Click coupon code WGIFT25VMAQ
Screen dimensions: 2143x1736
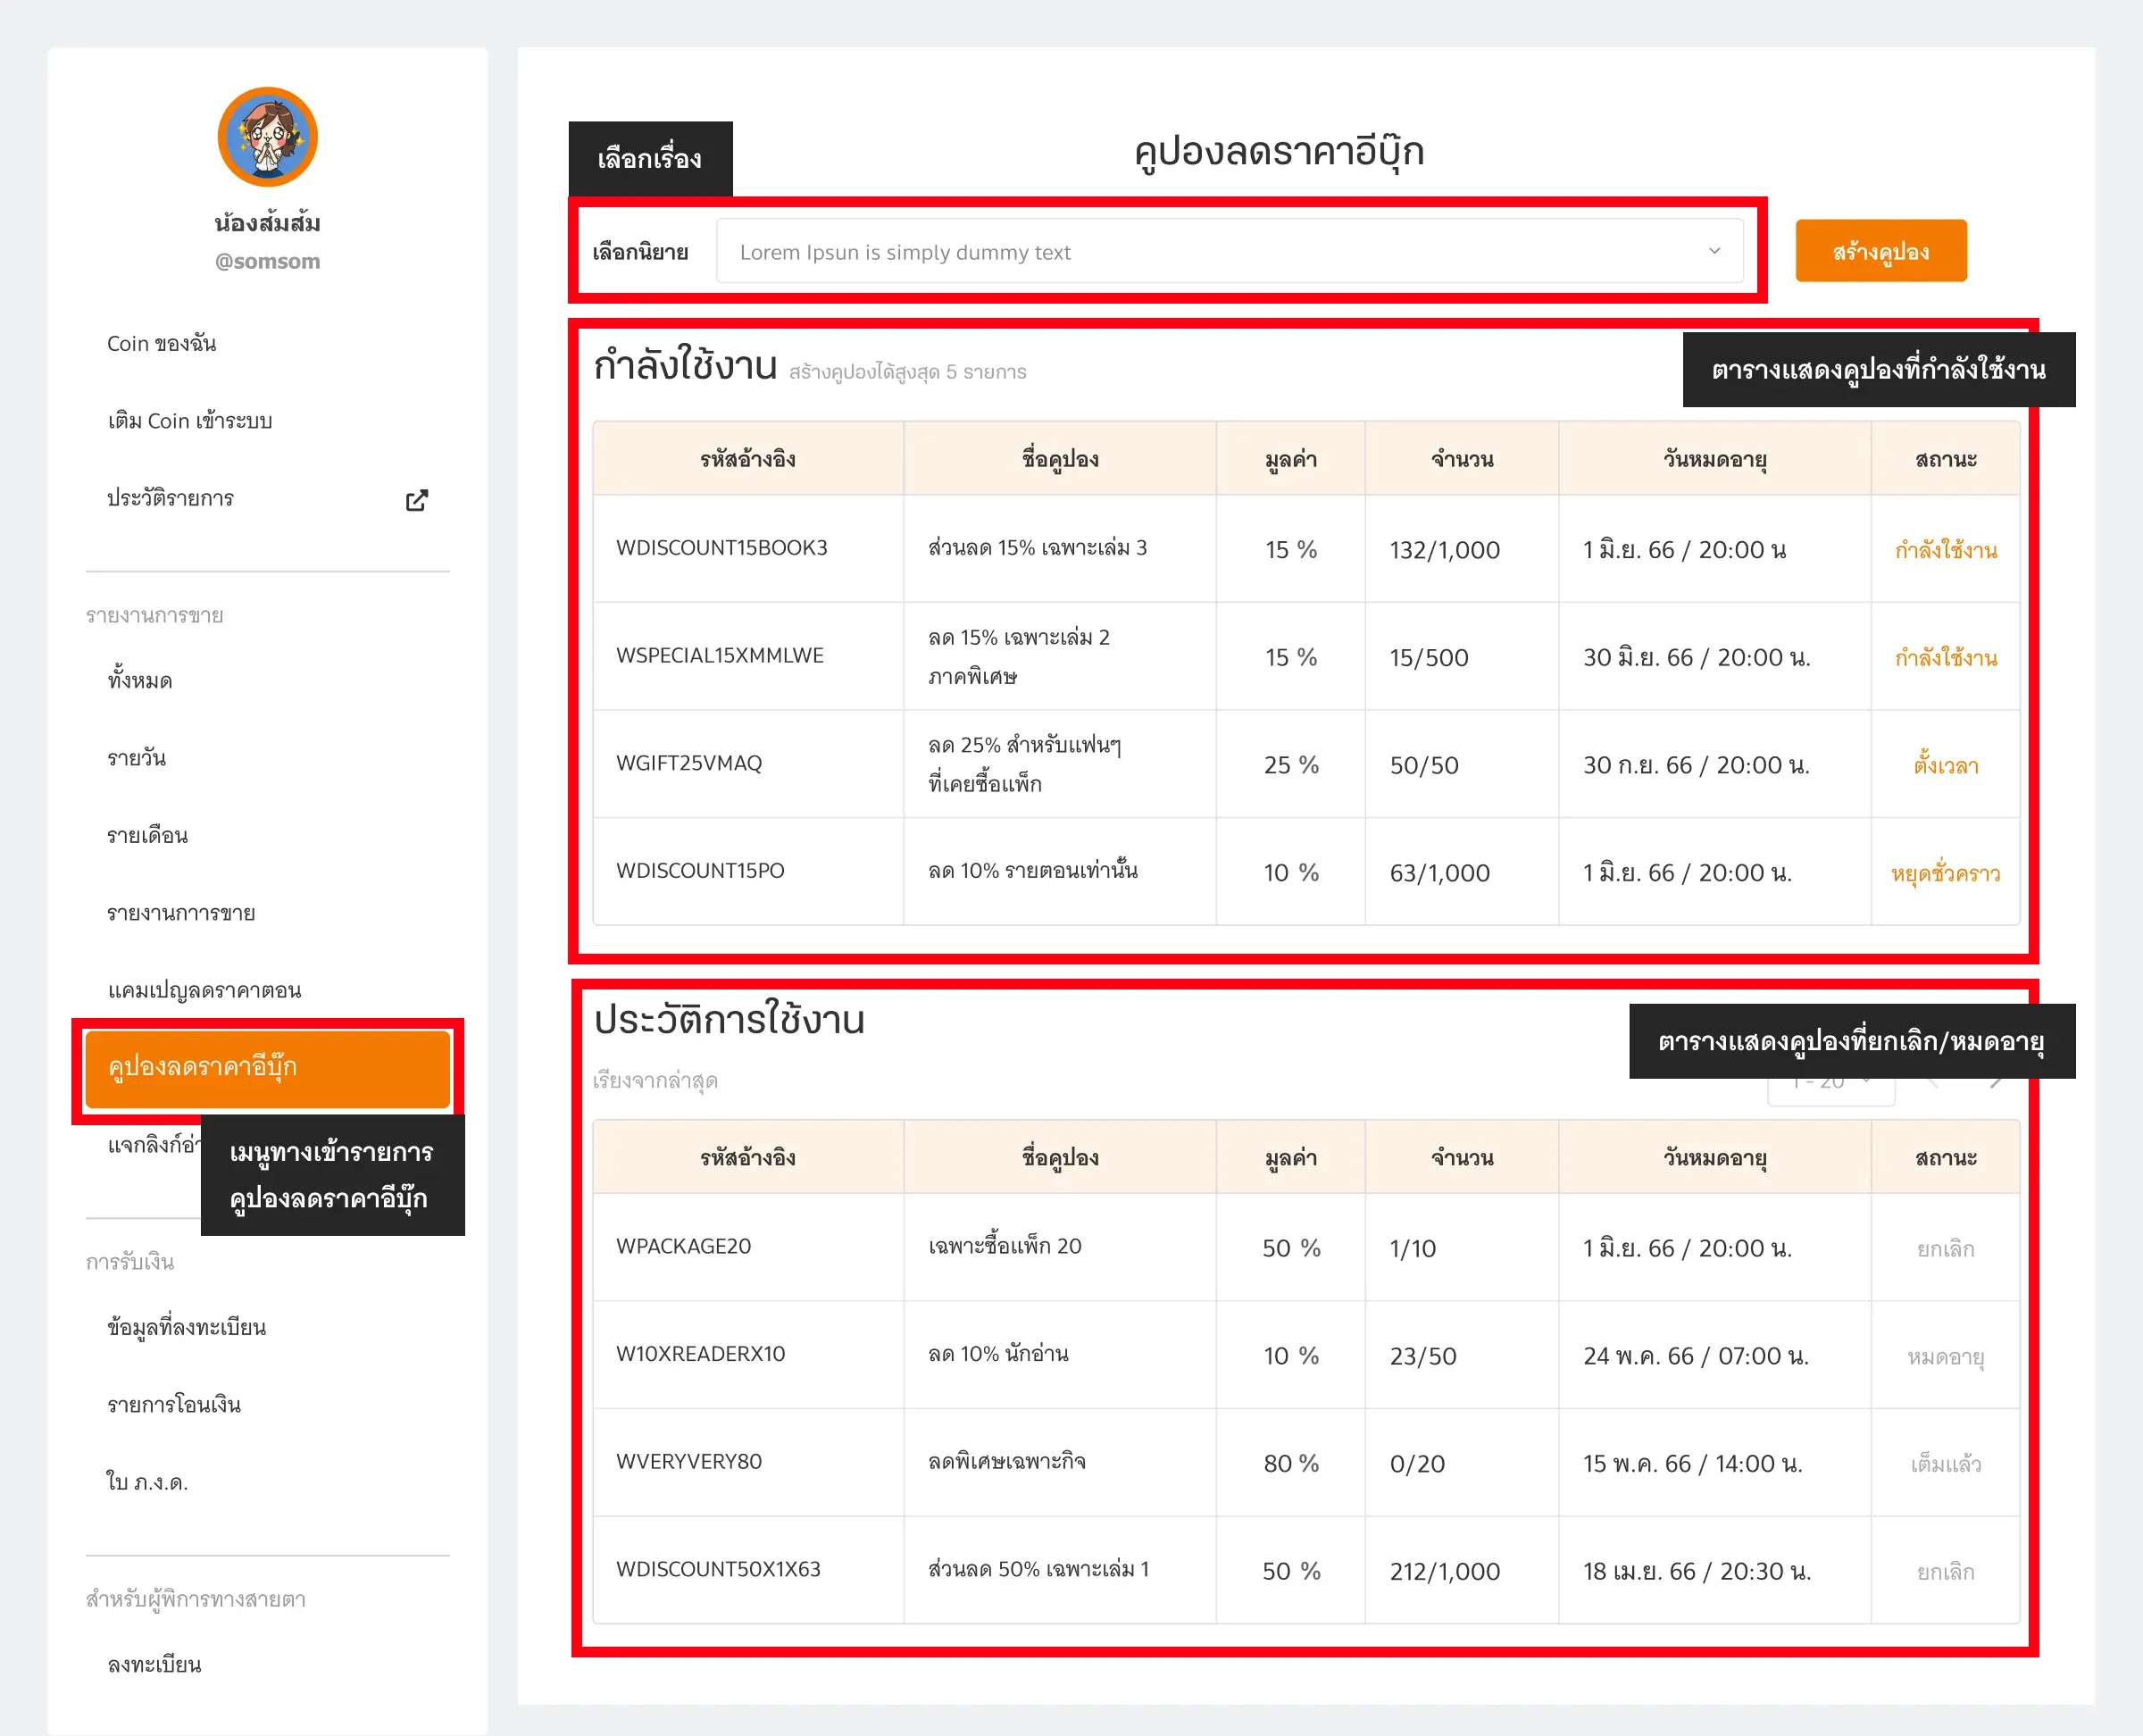click(x=689, y=763)
